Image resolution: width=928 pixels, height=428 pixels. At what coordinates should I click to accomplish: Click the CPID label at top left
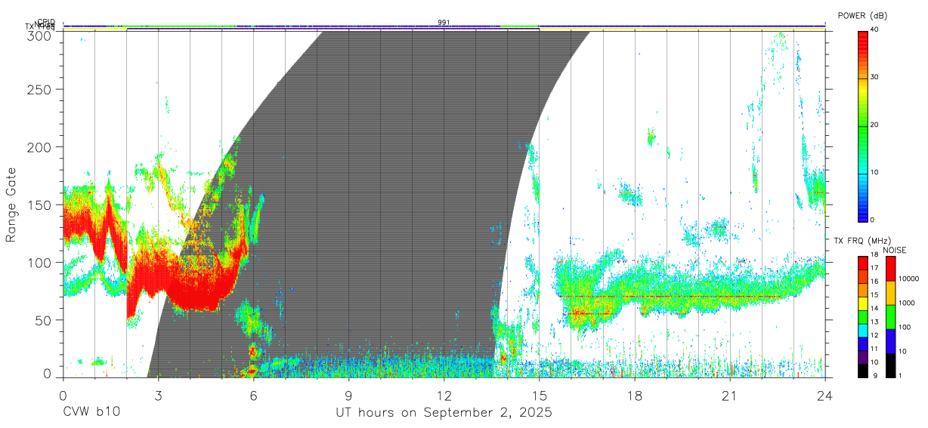pyautogui.click(x=45, y=22)
